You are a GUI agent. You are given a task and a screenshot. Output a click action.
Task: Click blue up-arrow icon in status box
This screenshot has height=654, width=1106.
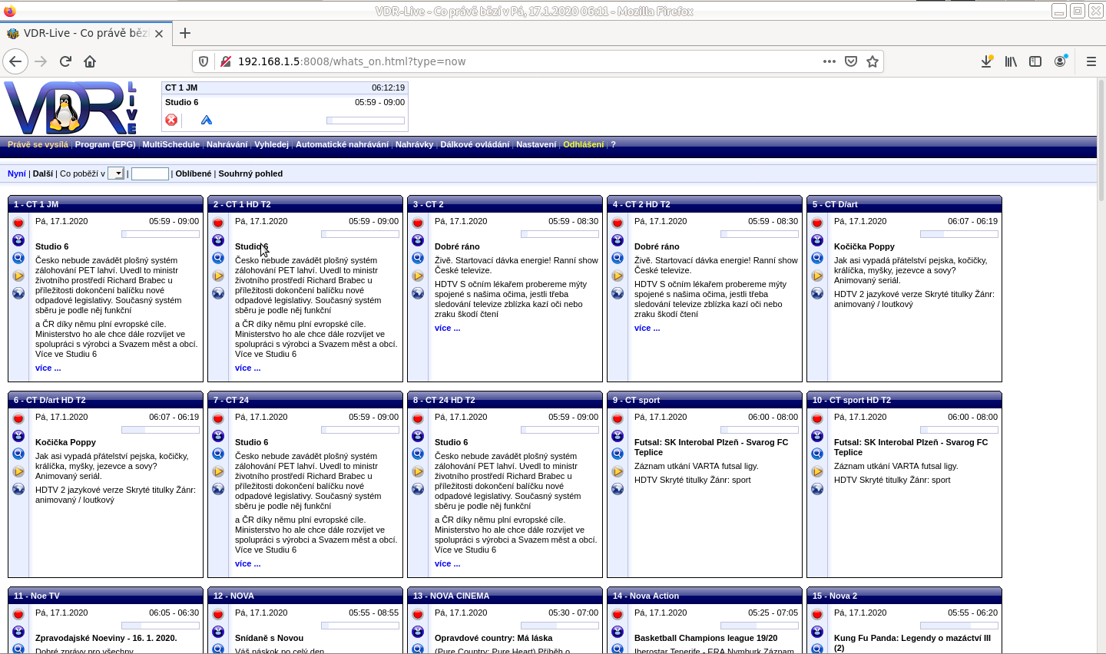click(206, 120)
